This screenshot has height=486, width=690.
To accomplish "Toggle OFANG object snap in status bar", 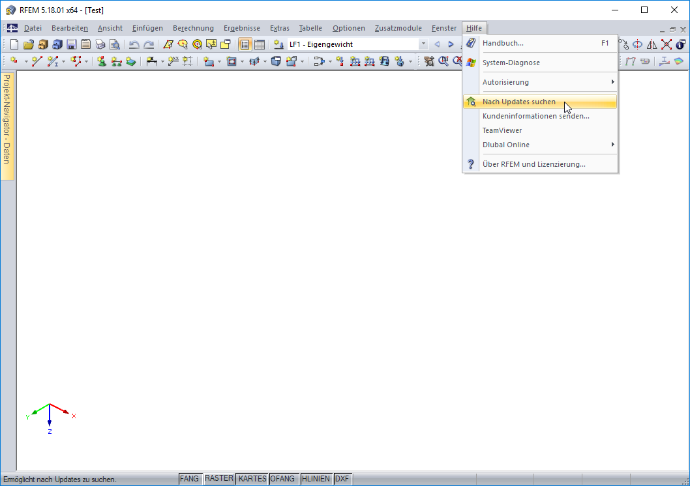I will point(282,479).
